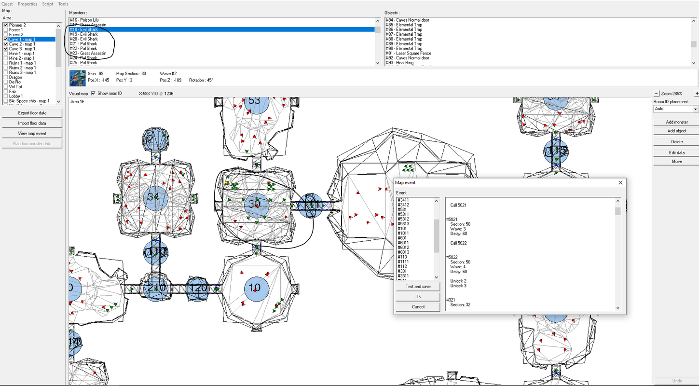699x386 pixels.
Task: Open the Tools menu
Action: pyautogui.click(x=63, y=4)
